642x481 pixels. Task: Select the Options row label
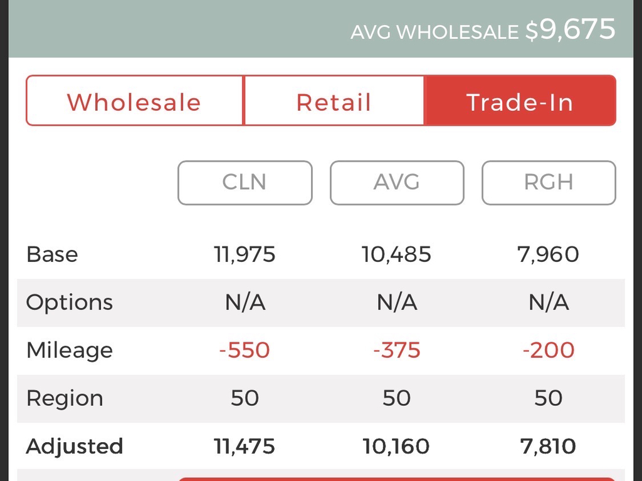click(x=69, y=303)
